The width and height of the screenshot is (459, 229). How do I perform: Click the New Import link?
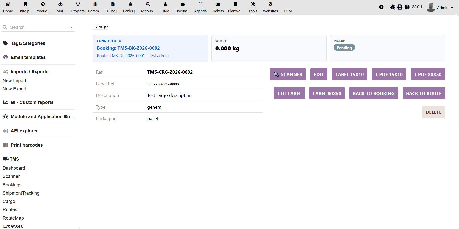point(14,81)
